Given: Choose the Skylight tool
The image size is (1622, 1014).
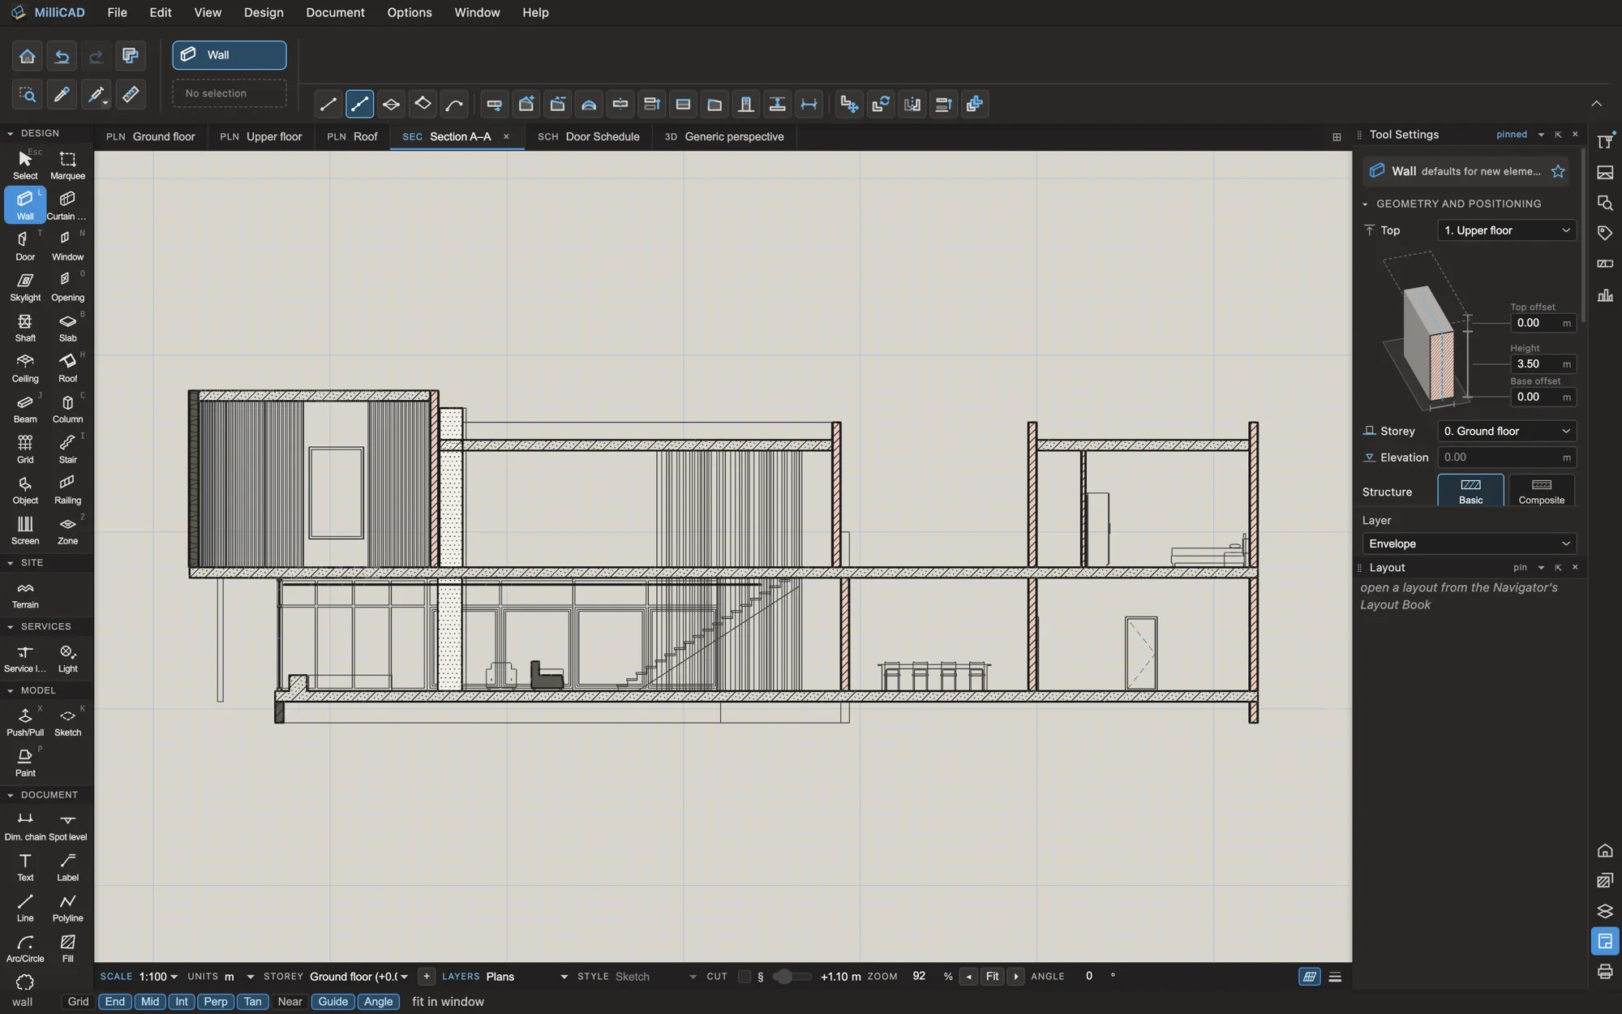Looking at the screenshot, I should 25,286.
